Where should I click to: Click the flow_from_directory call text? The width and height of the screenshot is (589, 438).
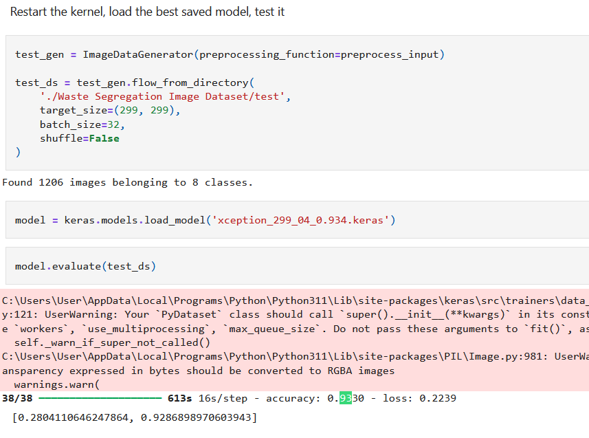pyautogui.click(x=190, y=83)
